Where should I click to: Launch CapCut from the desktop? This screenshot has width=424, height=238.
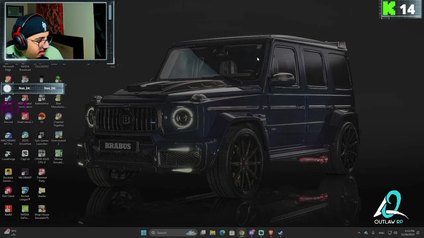pos(25,155)
